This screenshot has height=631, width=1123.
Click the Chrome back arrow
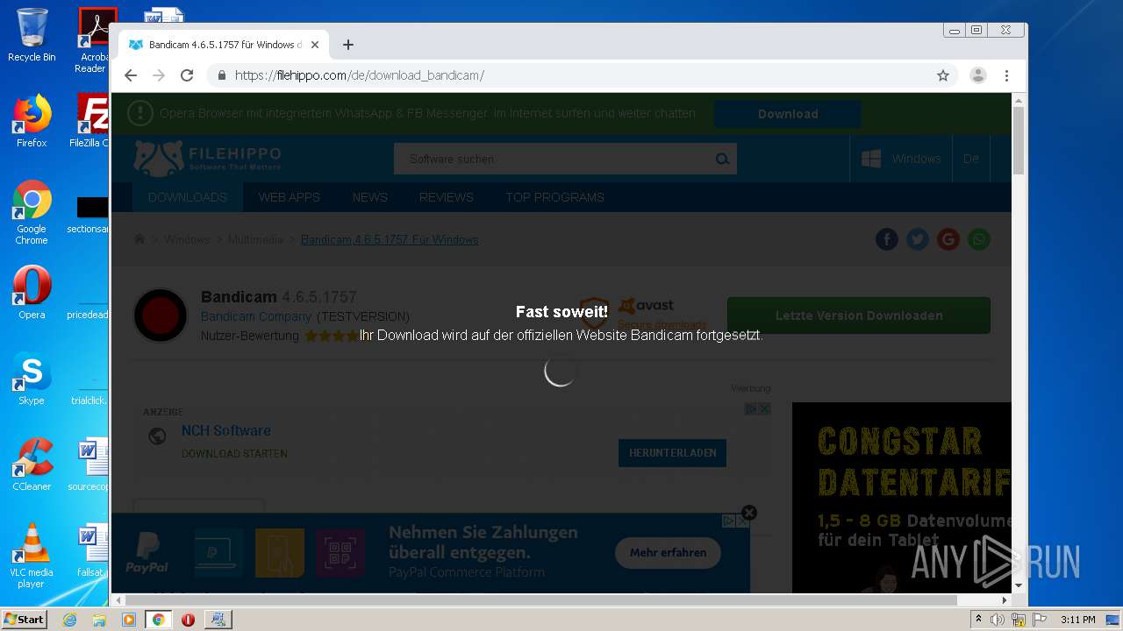pyautogui.click(x=131, y=75)
